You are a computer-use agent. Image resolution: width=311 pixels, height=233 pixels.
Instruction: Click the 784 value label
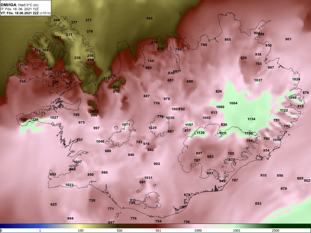tap(204, 45)
